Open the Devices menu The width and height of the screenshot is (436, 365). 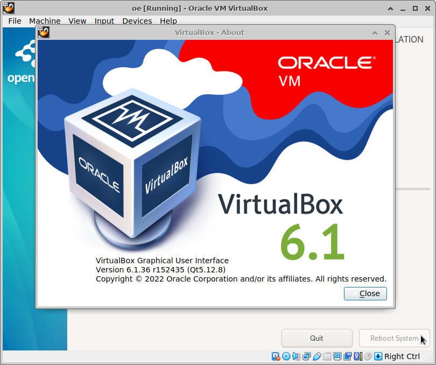tap(137, 21)
